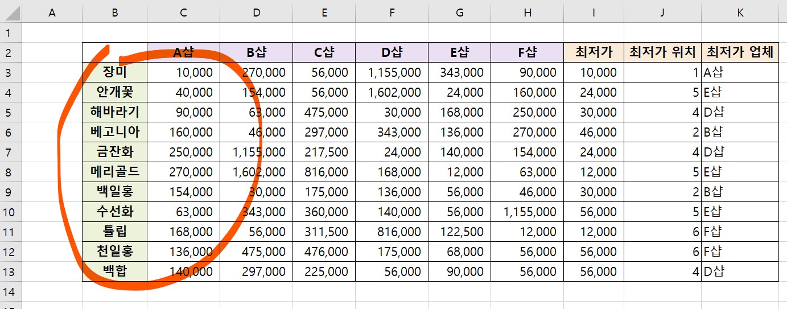Click 백일홍 row's C샵 value 175,000
The width and height of the screenshot is (787, 309).
[324, 192]
